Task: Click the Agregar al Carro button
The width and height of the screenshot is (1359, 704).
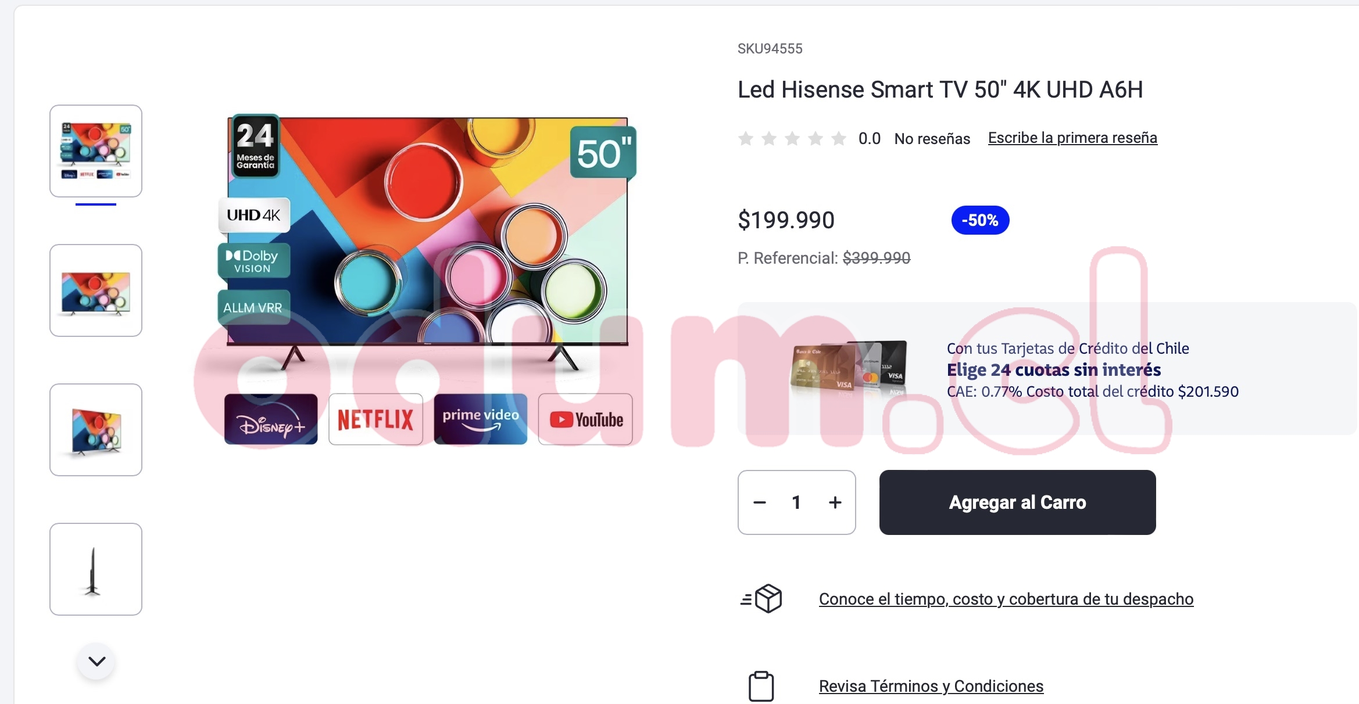Action: [x=1017, y=502]
